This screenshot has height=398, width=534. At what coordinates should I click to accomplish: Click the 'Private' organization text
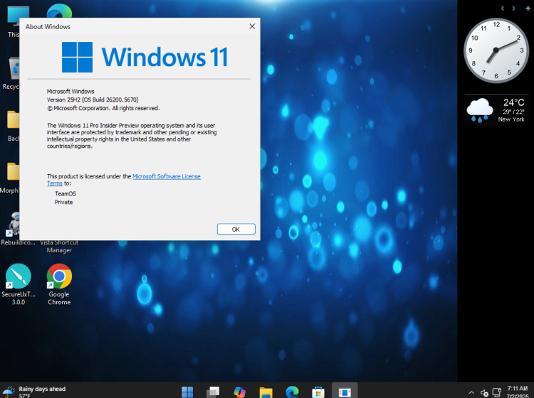tap(63, 203)
